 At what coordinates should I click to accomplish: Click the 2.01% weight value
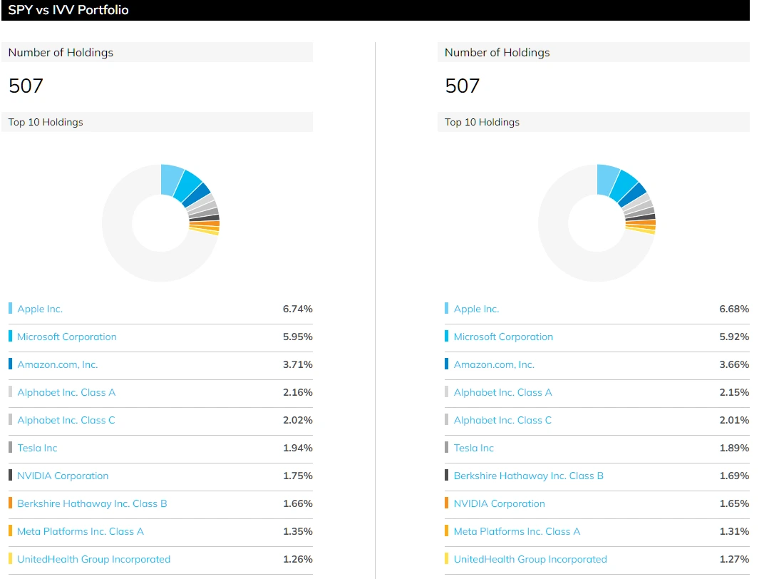[x=734, y=420]
